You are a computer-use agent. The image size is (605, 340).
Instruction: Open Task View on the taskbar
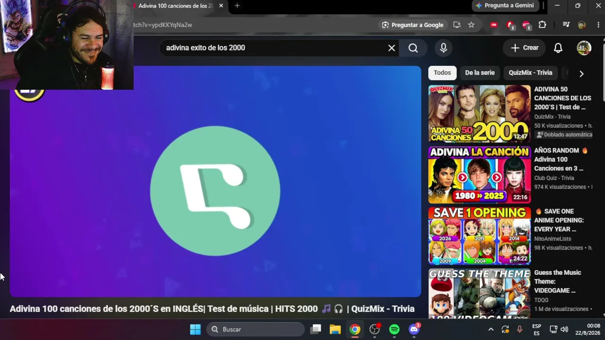(316, 329)
